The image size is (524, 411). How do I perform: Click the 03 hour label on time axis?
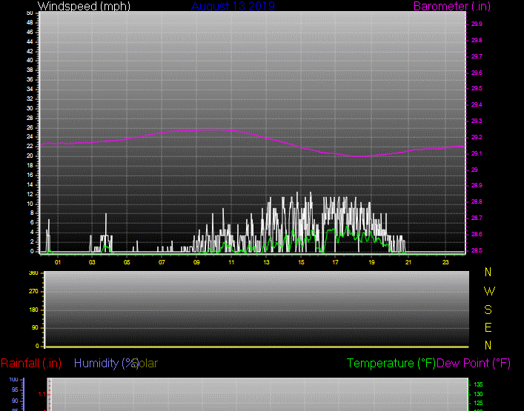click(92, 262)
